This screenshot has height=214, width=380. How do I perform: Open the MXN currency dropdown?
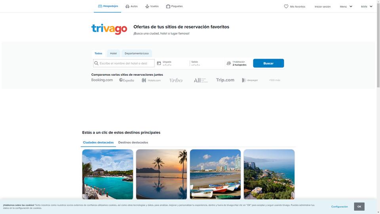(x=367, y=7)
